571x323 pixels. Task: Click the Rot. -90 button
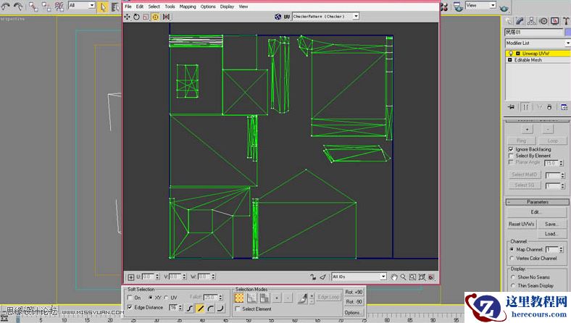[354, 302]
